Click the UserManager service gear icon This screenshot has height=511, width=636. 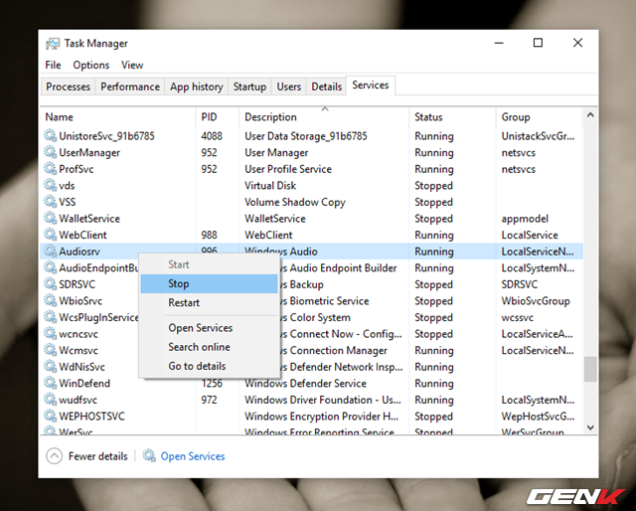51,152
